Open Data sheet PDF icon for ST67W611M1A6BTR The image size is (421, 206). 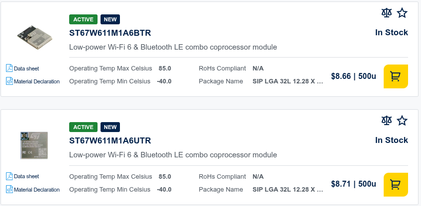9,68
